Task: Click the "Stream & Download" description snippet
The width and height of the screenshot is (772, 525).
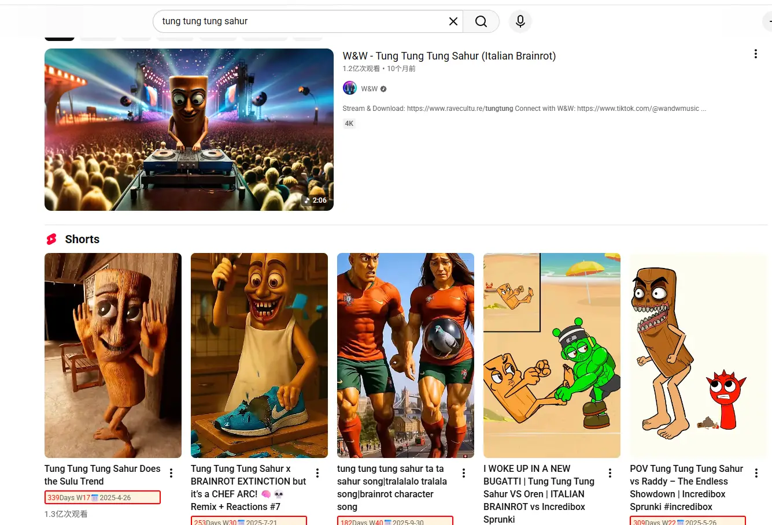Action: tap(524, 109)
